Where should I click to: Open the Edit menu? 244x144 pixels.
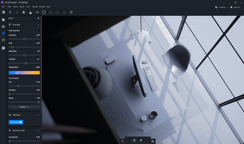[9, 7]
